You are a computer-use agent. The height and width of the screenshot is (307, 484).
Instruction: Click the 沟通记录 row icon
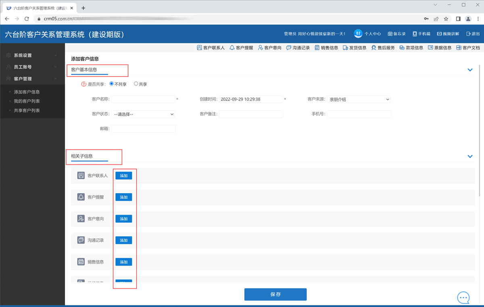coord(81,240)
